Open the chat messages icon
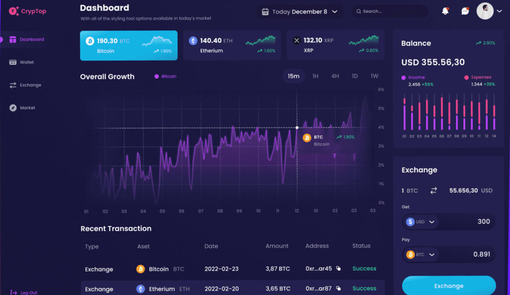The image size is (510, 295). pos(465,11)
